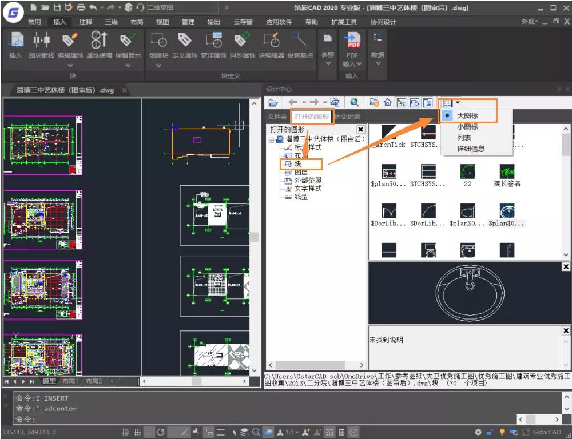Click the horizontal scrollbar below the tree panel
Image resolution: width=572 pixels, height=439 pixels.
click(316, 365)
